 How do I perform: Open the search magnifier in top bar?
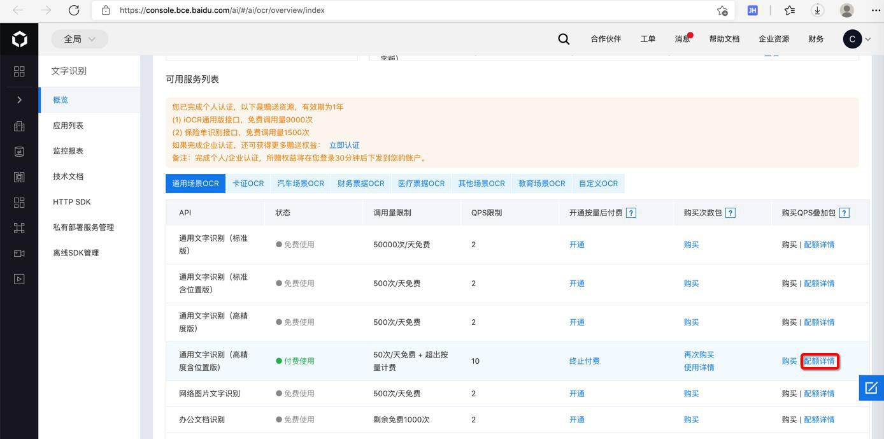pyautogui.click(x=564, y=39)
